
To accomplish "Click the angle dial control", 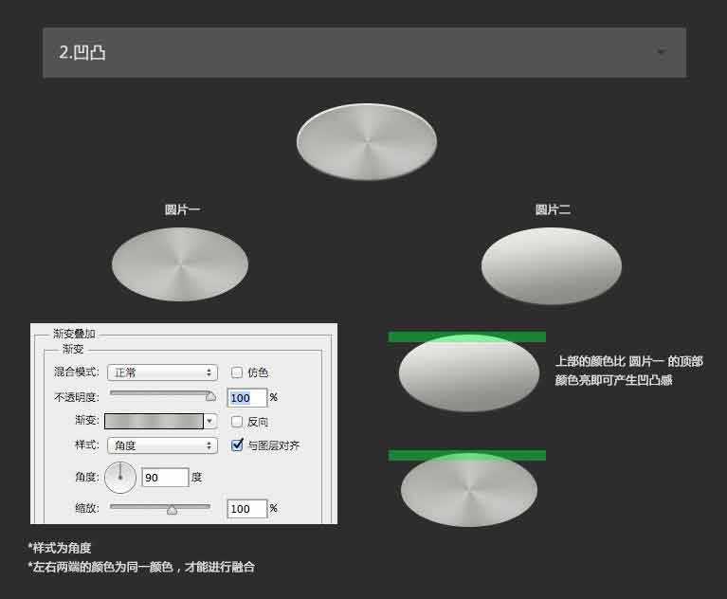I will pos(120,477).
